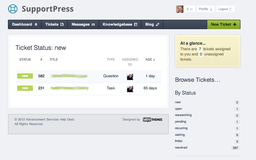Viewport: 256px width, 160px height.
Task: Click the 65 days age cell
Action: pos(150,88)
